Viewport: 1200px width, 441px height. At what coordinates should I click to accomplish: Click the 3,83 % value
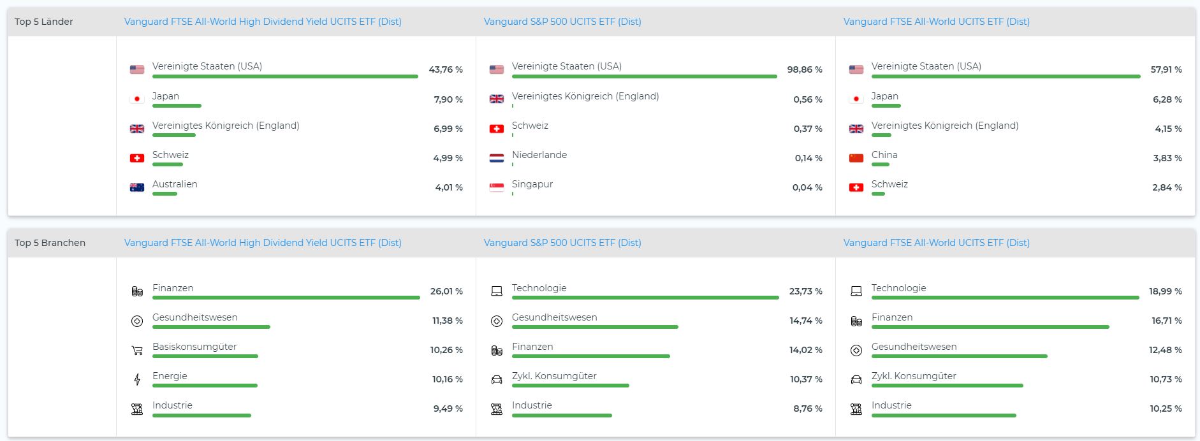pyautogui.click(x=1167, y=158)
